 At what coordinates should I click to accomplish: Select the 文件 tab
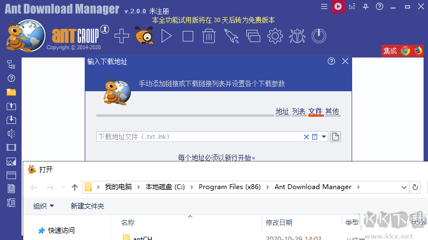click(316, 112)
